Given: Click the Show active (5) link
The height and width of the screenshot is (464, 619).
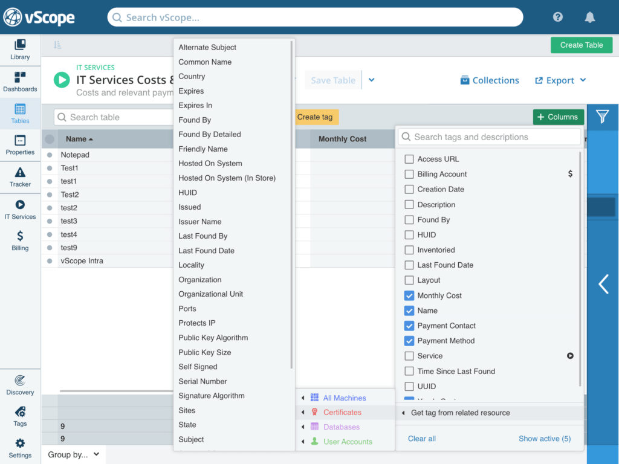Looking at the screenshot, I should pyautogui.click(x=545, y=439).
